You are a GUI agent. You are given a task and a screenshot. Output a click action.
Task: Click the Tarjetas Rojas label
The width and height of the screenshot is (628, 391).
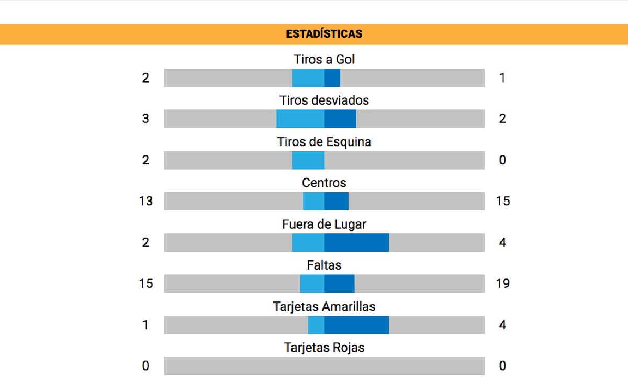pos(324,348)
